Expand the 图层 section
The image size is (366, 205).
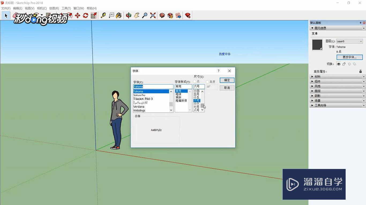(312, 91)
